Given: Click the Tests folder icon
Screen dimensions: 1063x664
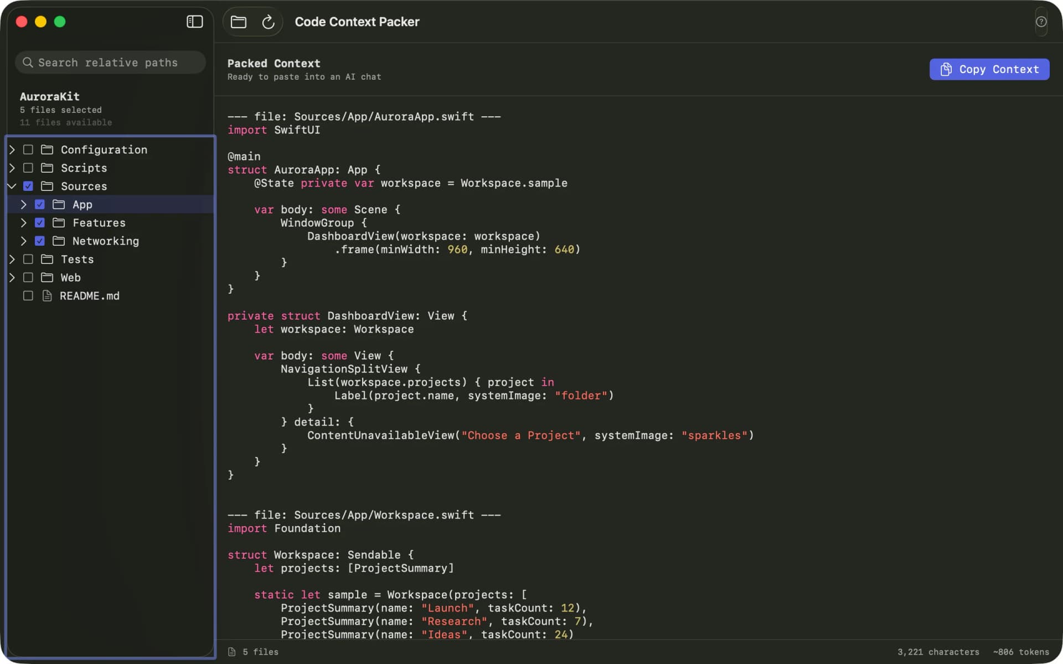Looking at the screenshot, I should click(47, 259).
